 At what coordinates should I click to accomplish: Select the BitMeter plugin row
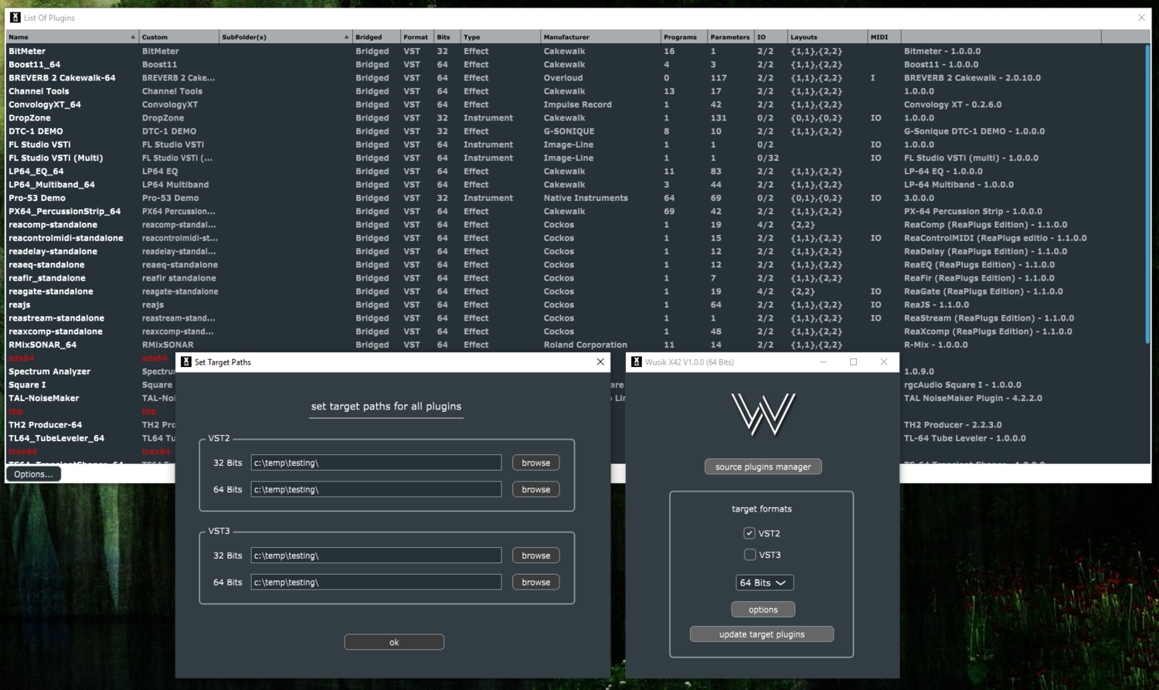576,51
